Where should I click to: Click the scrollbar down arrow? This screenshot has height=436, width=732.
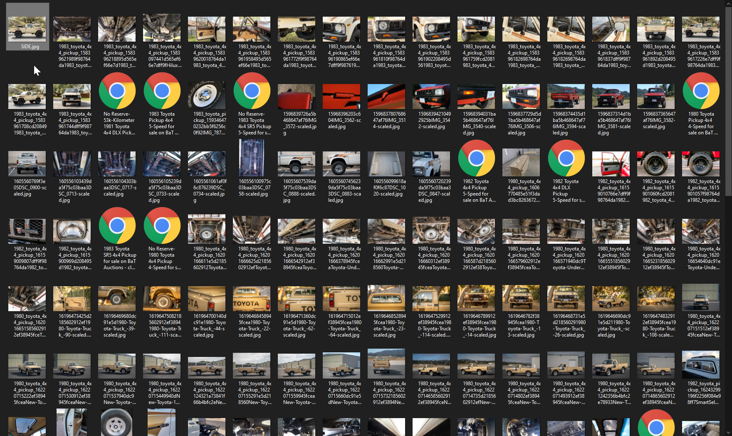coord(728,433)
